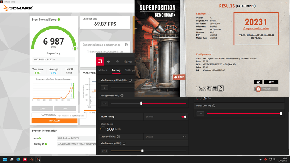Click the Steel Nomad score distribution chart
The width and height of the screenshot is (290, 163).
pyautogui.click(x=54, y=91)
